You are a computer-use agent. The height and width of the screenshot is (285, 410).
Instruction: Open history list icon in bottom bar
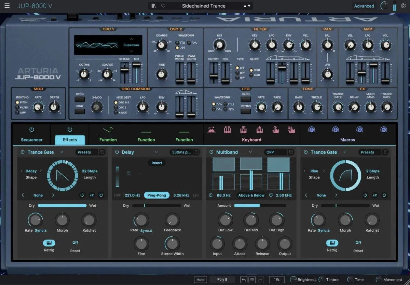[x=252, y=280]
